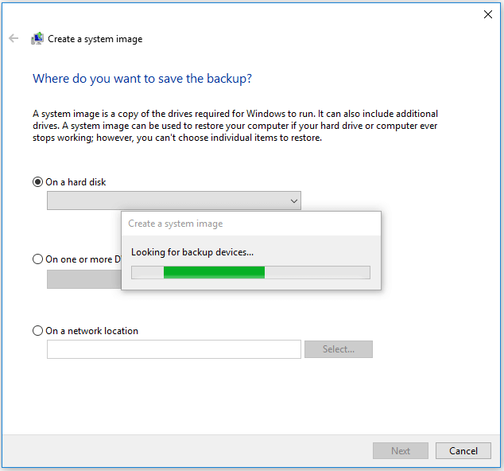The height and width of the screenshot is (471, 504).
Task: Click the "Looking for backup devices..." message
Action: pos(192,252)
